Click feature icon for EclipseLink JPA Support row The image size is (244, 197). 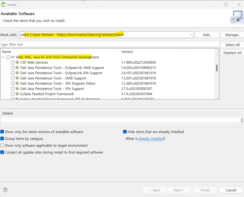click(x=17, y=73)
